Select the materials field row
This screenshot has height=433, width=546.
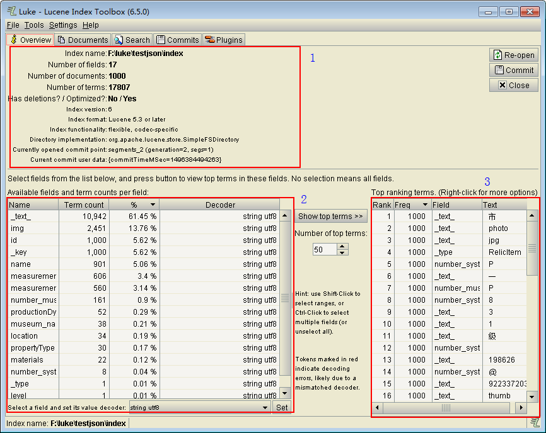[144, 359]
